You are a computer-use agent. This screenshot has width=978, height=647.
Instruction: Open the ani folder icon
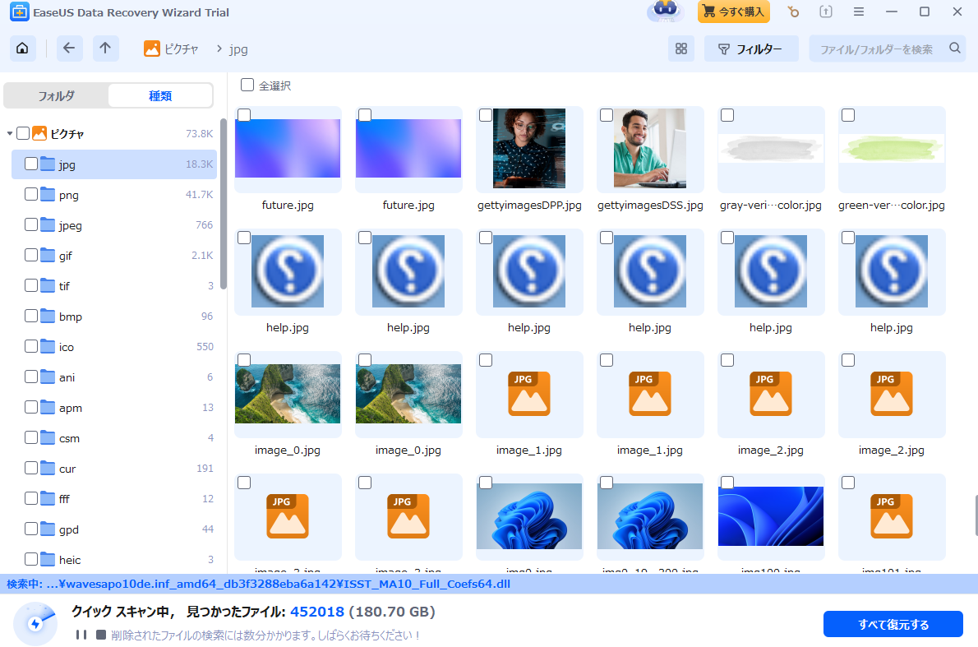point(48,377)
